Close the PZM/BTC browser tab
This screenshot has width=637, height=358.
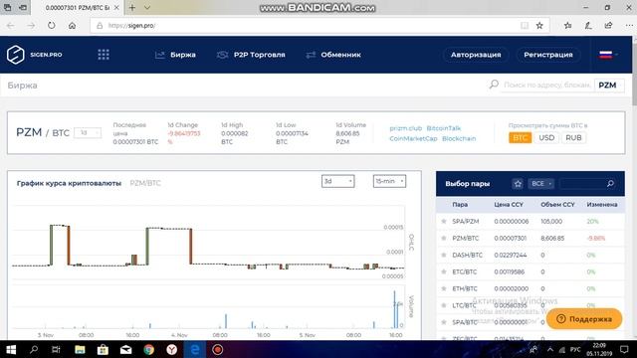(116, 8)
